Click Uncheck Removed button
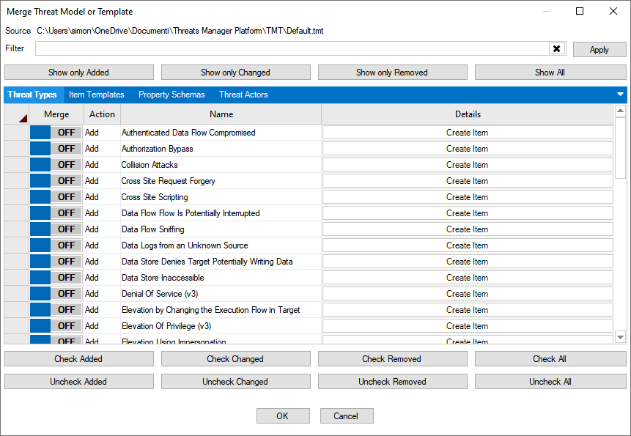The height and width of the screenshot is (436, 631). (x=392, y=382)
